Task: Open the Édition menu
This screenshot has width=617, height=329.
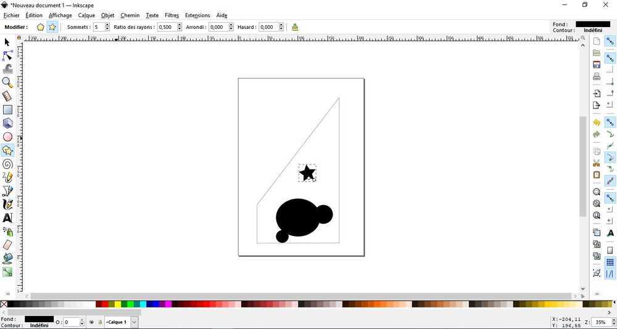Action: click(34, 15)
